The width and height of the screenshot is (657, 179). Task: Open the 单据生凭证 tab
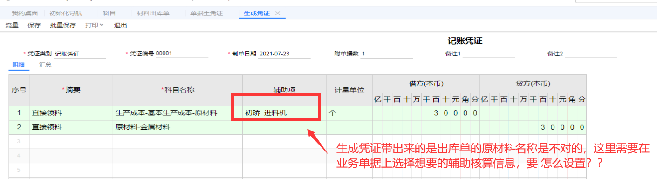(x=206, y=13)
